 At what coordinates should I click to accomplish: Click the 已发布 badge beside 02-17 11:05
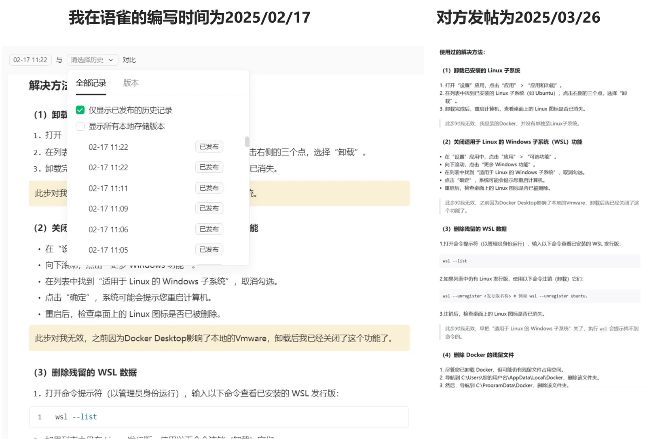(209, 250)
